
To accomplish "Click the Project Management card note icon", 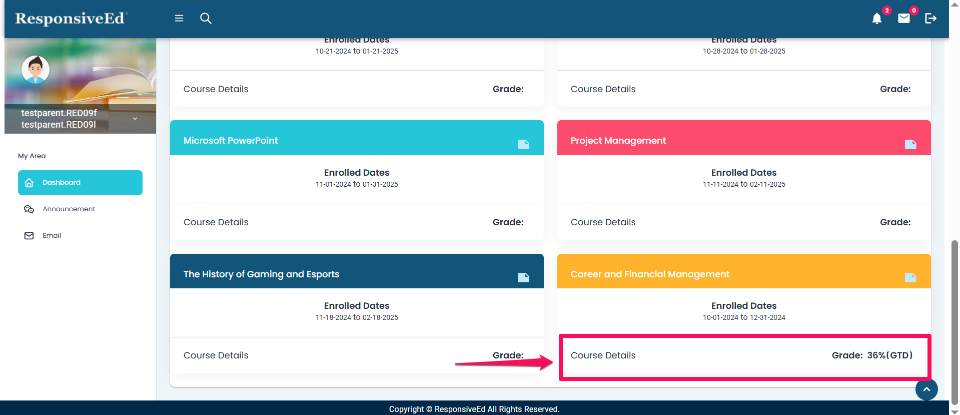I will (x=910, y=145).
